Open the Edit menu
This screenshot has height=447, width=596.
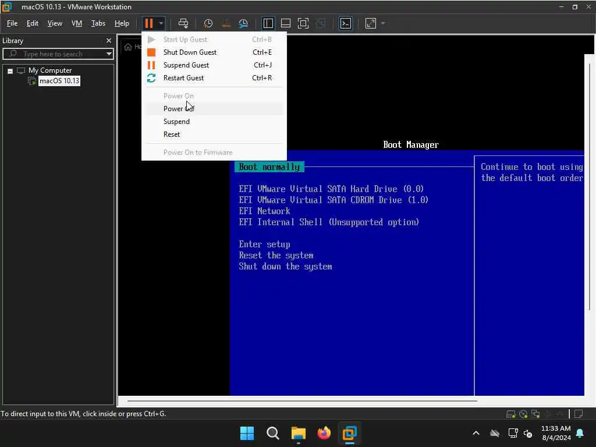pos(33,23)
